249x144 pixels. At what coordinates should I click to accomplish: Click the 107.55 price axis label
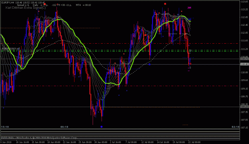(244, 120)
